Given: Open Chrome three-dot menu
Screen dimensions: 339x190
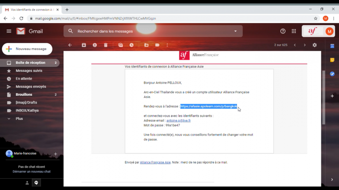Looking at the screenshot, I should (x=334, y=18).
